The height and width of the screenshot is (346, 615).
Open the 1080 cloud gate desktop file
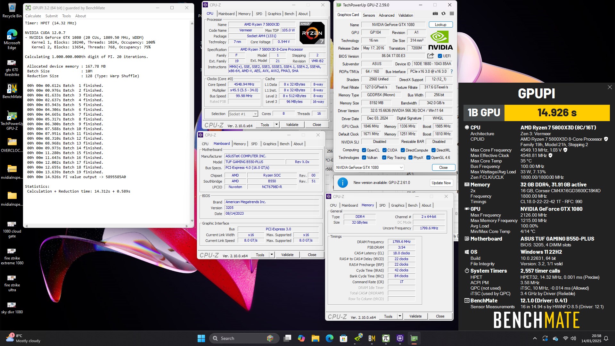pyautogui.click(x=12, y=229)
